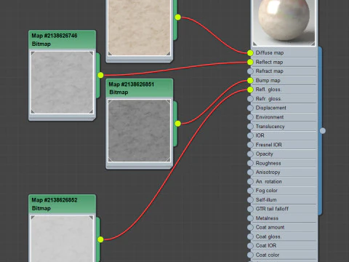Click the Reflect map input socket
This screenshot has height=262, width=349.
pos(250,62)
